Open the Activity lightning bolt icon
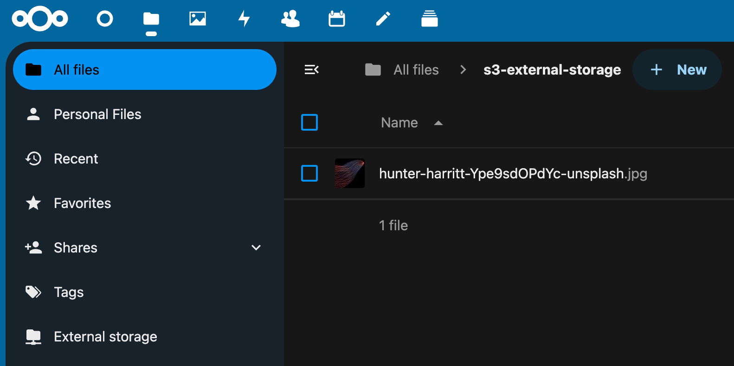 coord(244,19)
